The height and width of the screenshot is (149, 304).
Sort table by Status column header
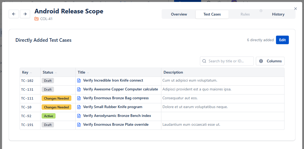[x=48, y=72]
